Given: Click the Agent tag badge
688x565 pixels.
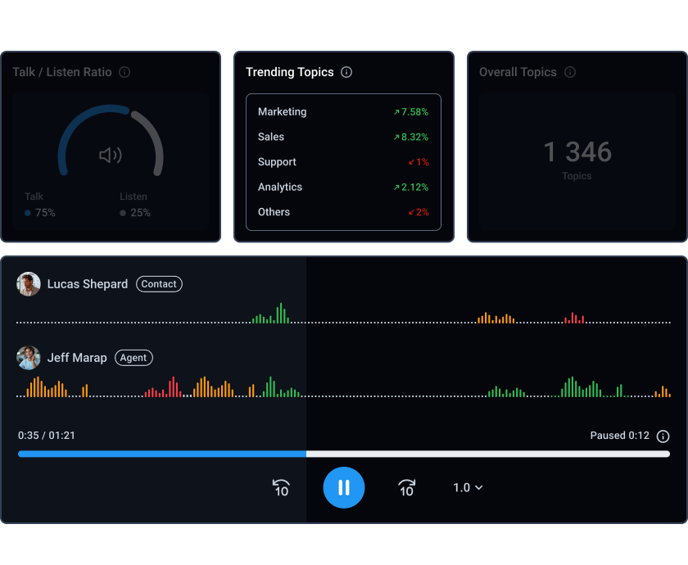Looking at the screenshot, I should pos(134,358).
